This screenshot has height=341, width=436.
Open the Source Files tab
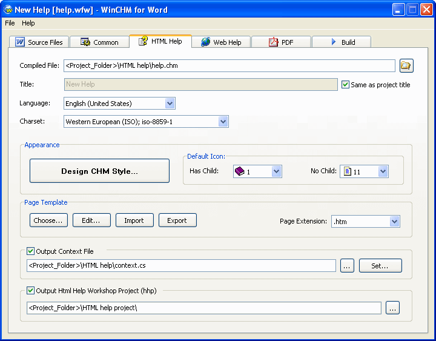coord(38,42)
